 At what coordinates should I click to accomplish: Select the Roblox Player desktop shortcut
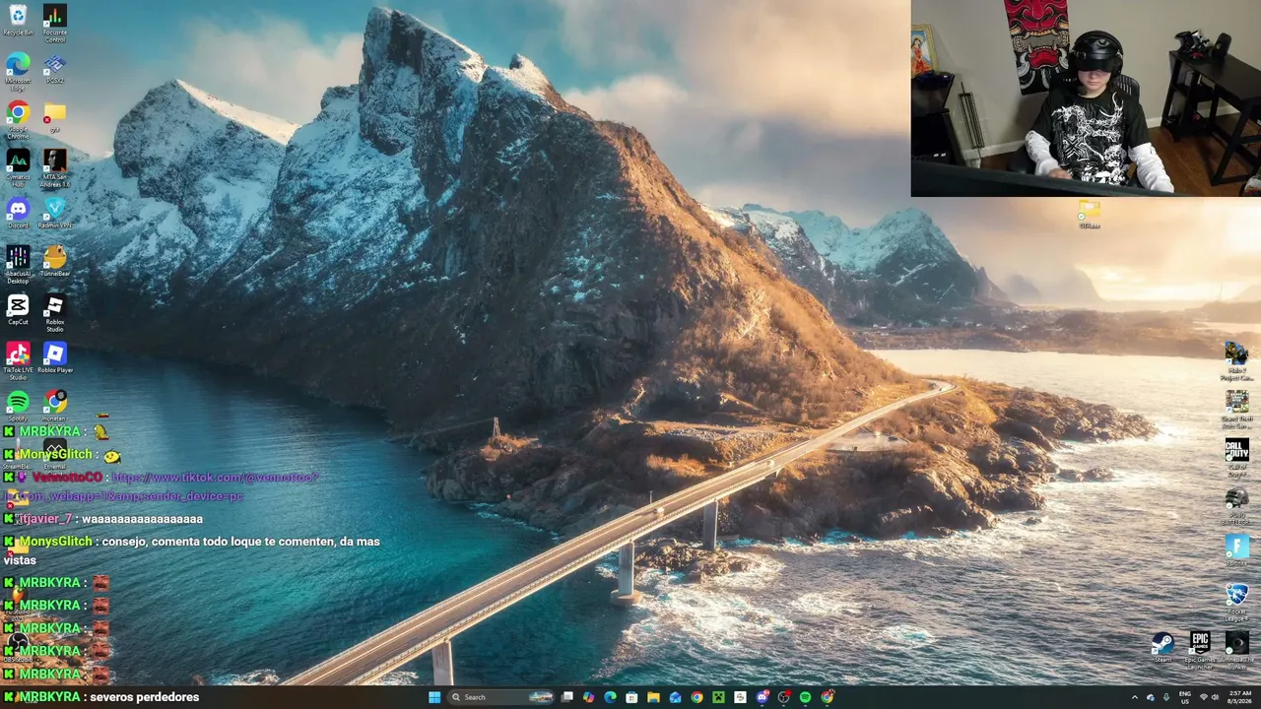[55, 357]
